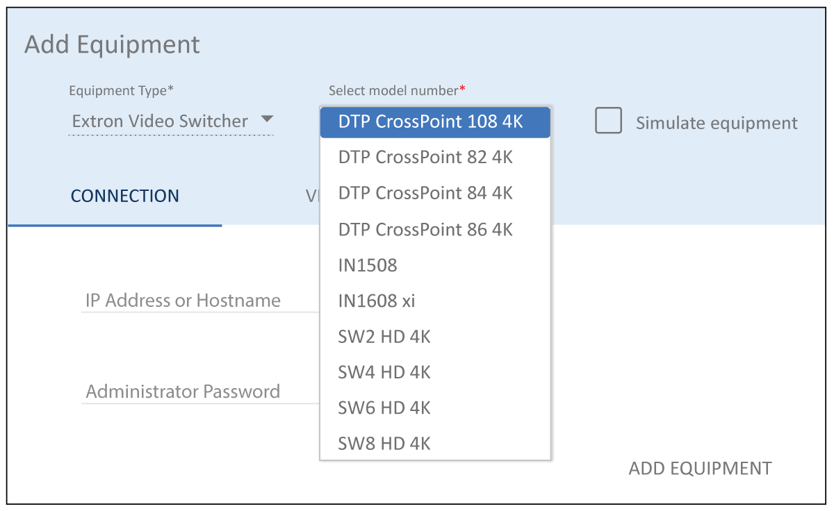Enable the Simulate equipment checkbox
Image resolution: width=834 pixels, height=511 pixels.
click(608, 122)
